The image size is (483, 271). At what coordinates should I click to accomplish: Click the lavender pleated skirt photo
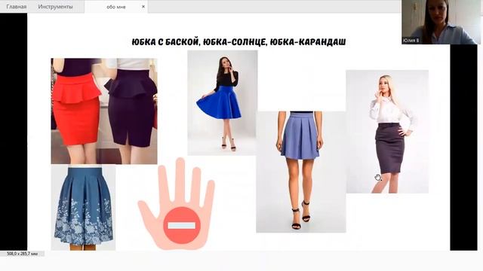(x=301, y=172)
